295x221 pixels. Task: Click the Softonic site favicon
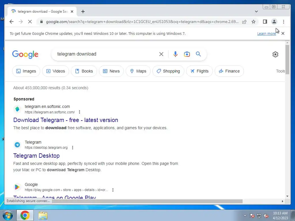pyautogui.click(x=17, y=109)
